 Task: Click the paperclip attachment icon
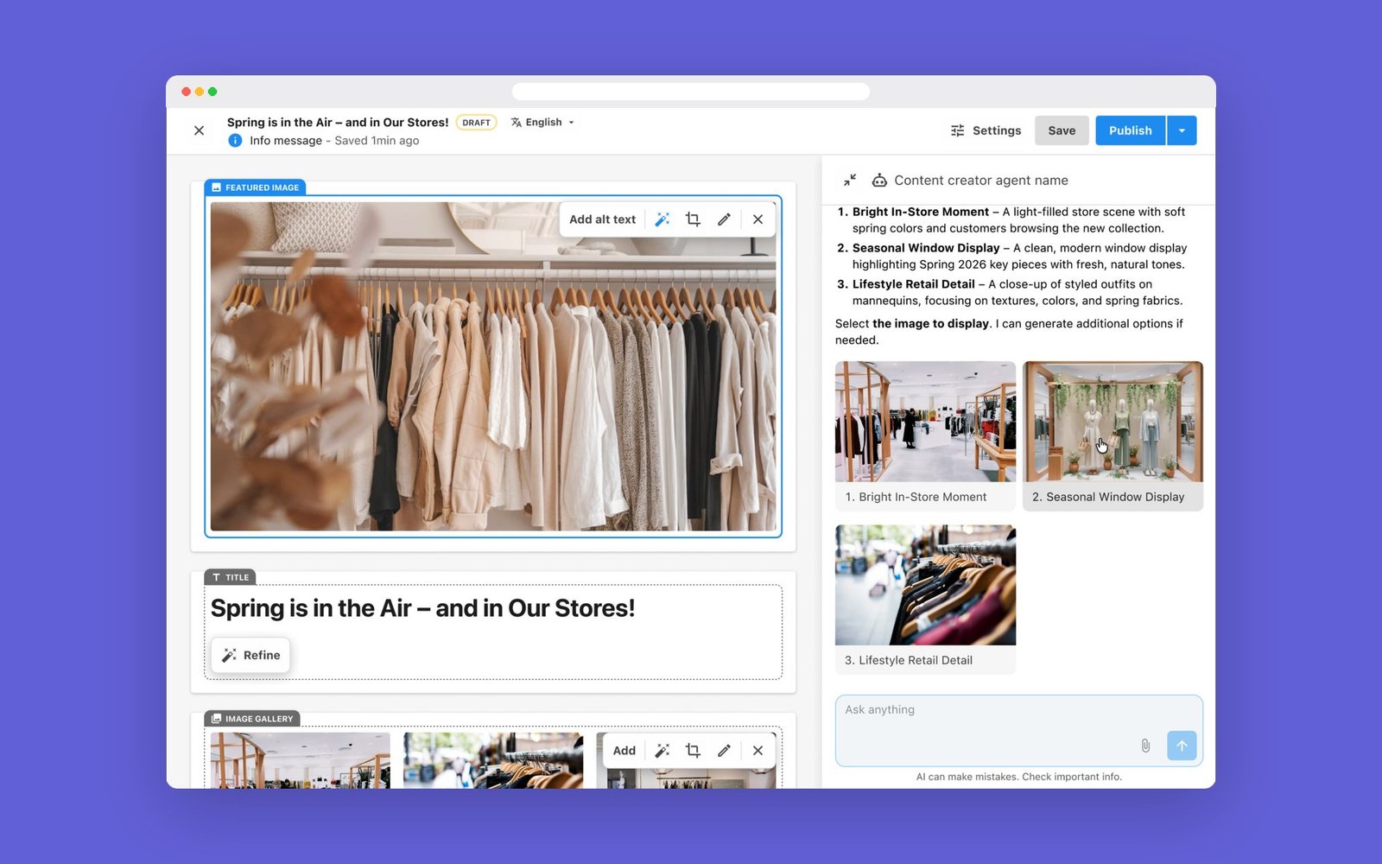pos(1145,746)
